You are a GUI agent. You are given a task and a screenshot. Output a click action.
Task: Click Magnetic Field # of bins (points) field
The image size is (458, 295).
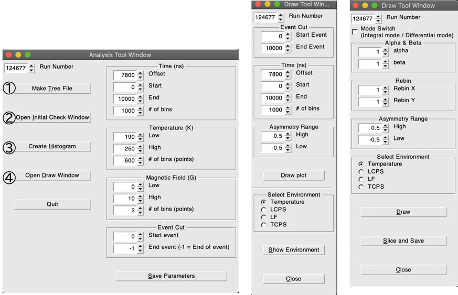[125, 211]
